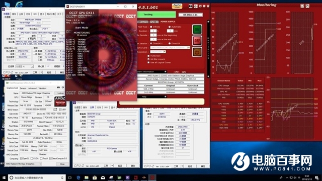Open Microsoft Store from taskbar
The height and width of the screenshot is (181, 322).
click(x=95, y=177)
